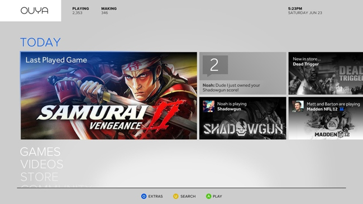Open the STORE menu
The width and height of the screenshot is (363, 204).
[39, 177]
